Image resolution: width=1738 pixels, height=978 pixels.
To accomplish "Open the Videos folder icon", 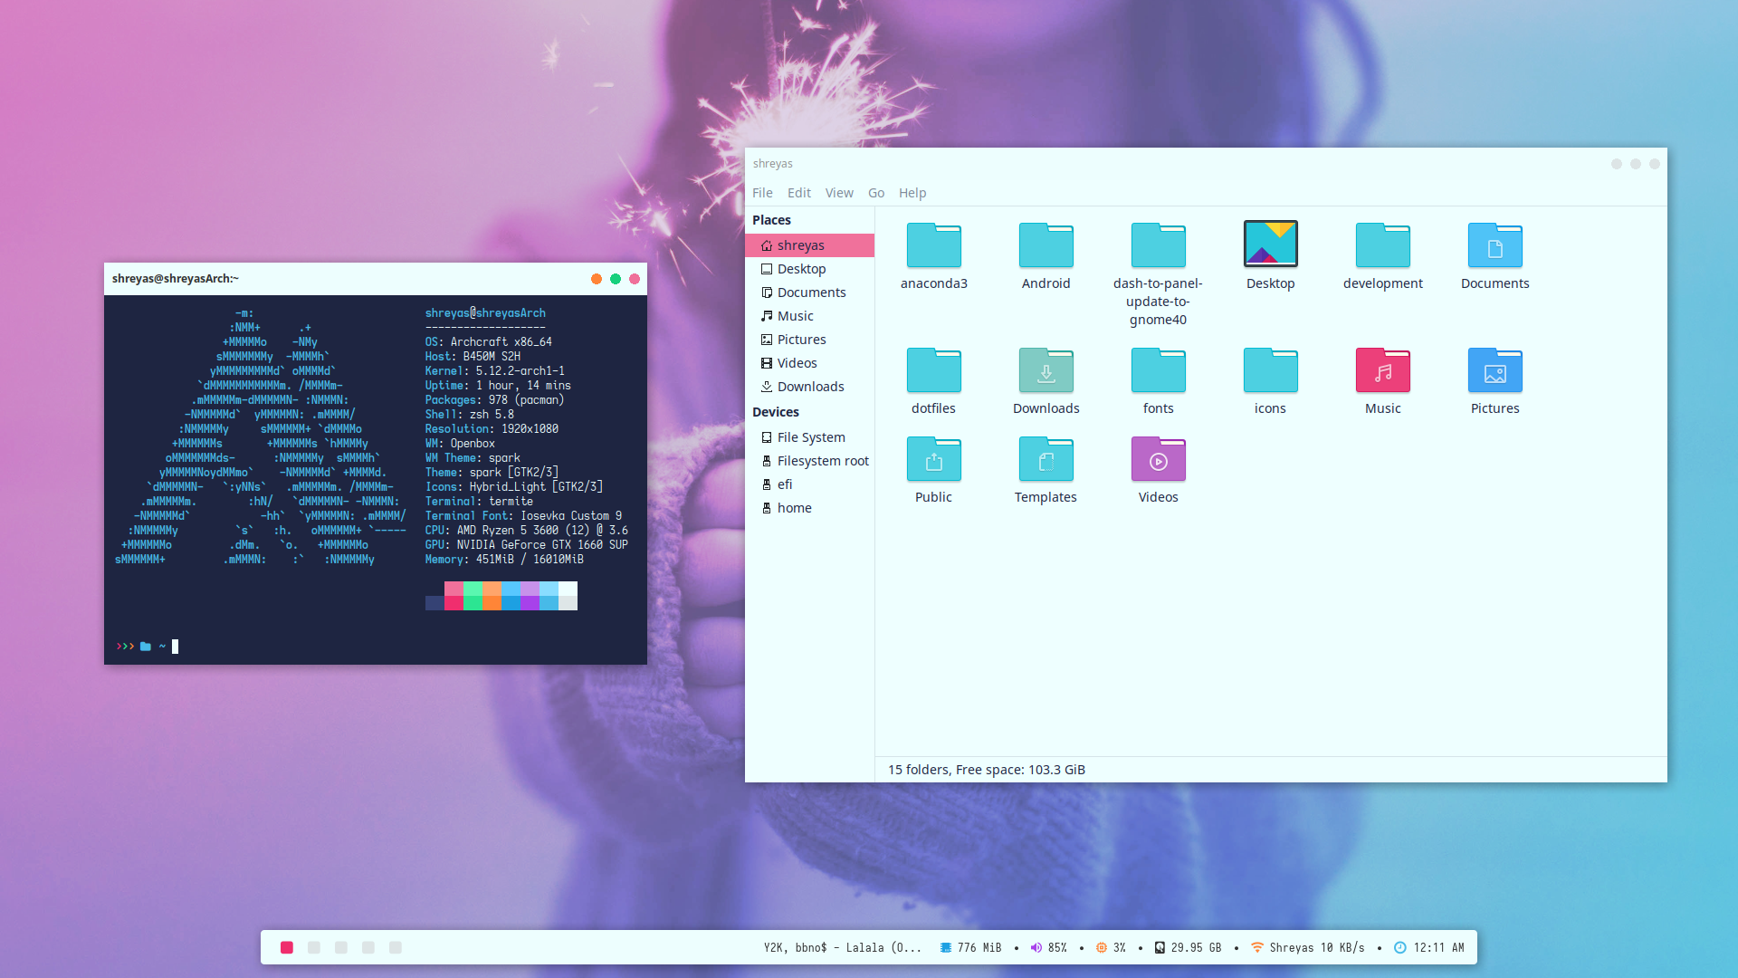I will tap(1158, 460).
